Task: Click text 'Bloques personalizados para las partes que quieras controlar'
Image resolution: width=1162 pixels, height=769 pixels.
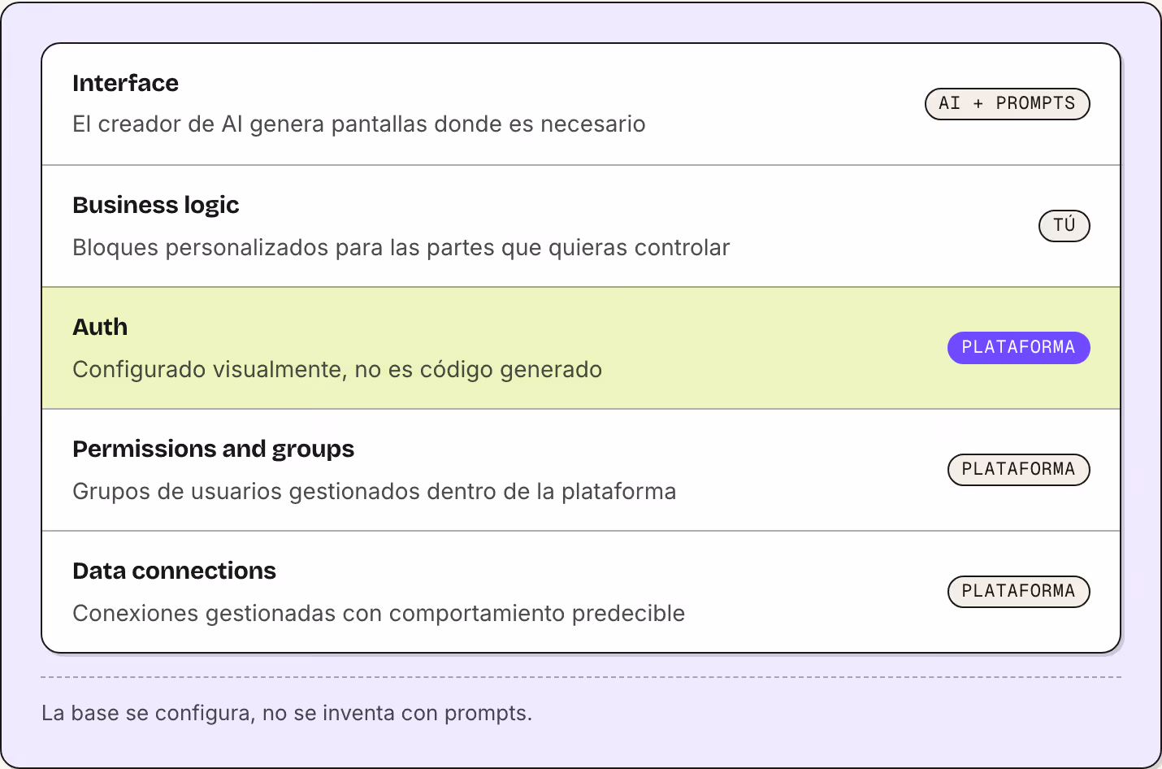Action: (x=401, y=247)
